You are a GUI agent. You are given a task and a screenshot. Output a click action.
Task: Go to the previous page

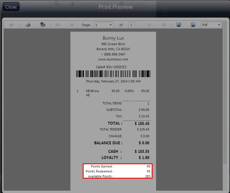tap(72, 25)
